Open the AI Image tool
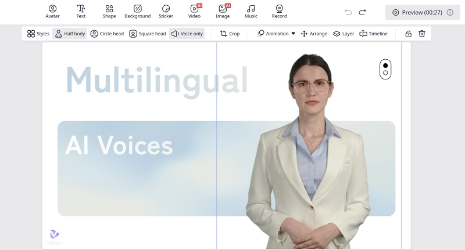This screenshot has width=465, height=250. [x=223, y=12]
